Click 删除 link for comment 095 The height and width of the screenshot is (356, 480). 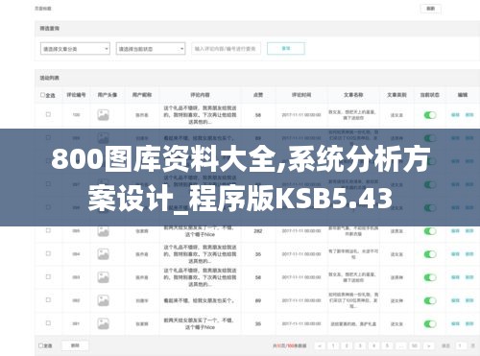tap(469, 230)
